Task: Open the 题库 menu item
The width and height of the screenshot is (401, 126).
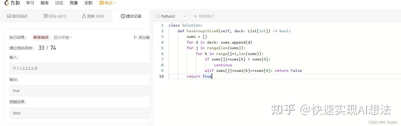Action: tap(45, 3)
